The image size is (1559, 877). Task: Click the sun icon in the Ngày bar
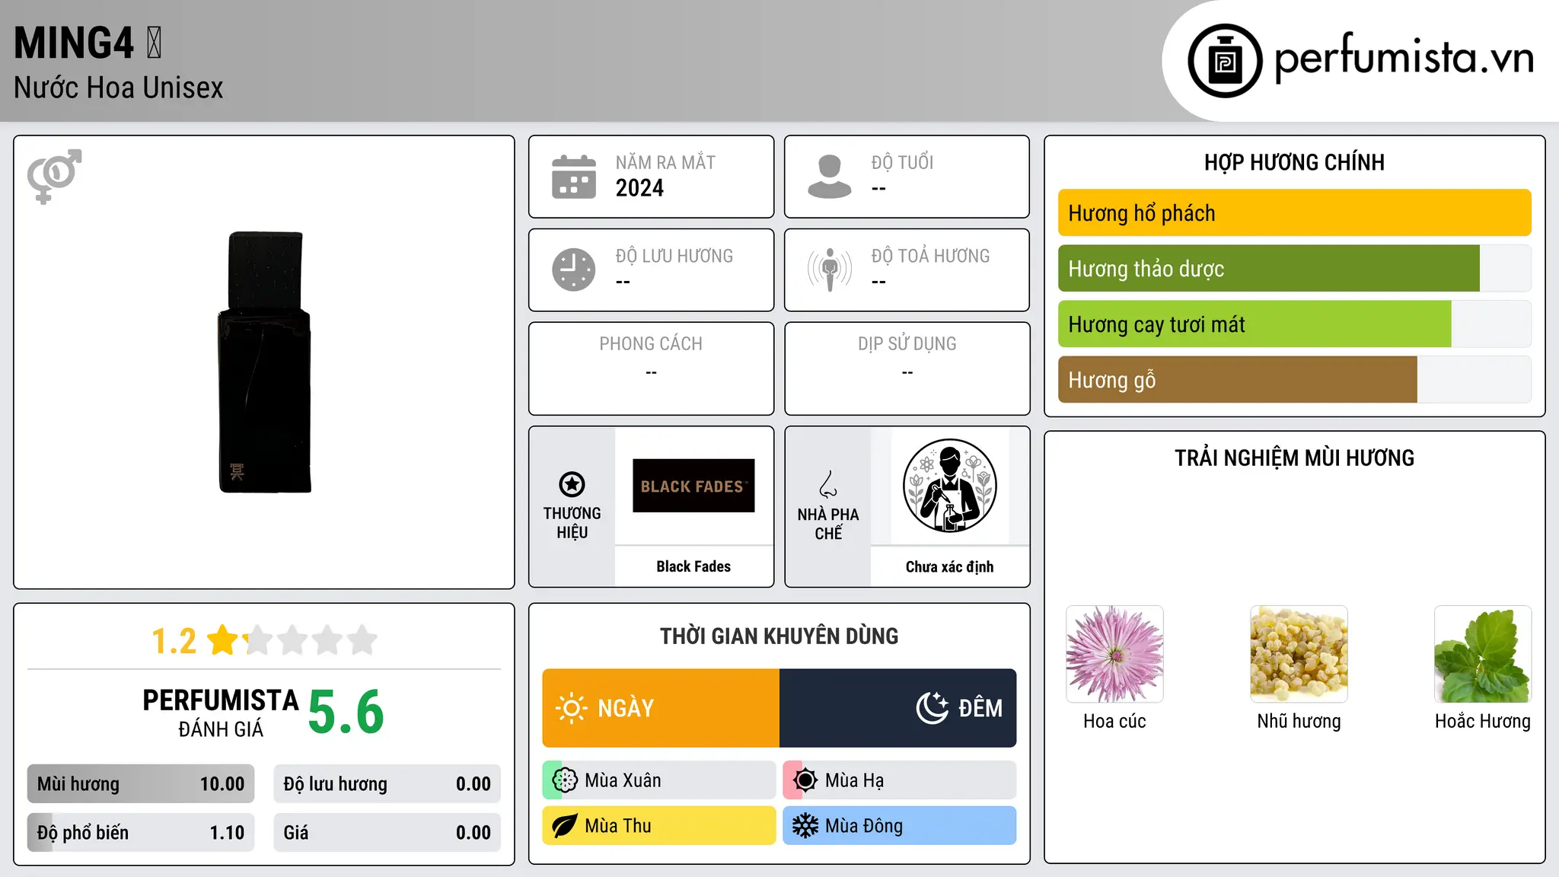(x=571, y=708)
